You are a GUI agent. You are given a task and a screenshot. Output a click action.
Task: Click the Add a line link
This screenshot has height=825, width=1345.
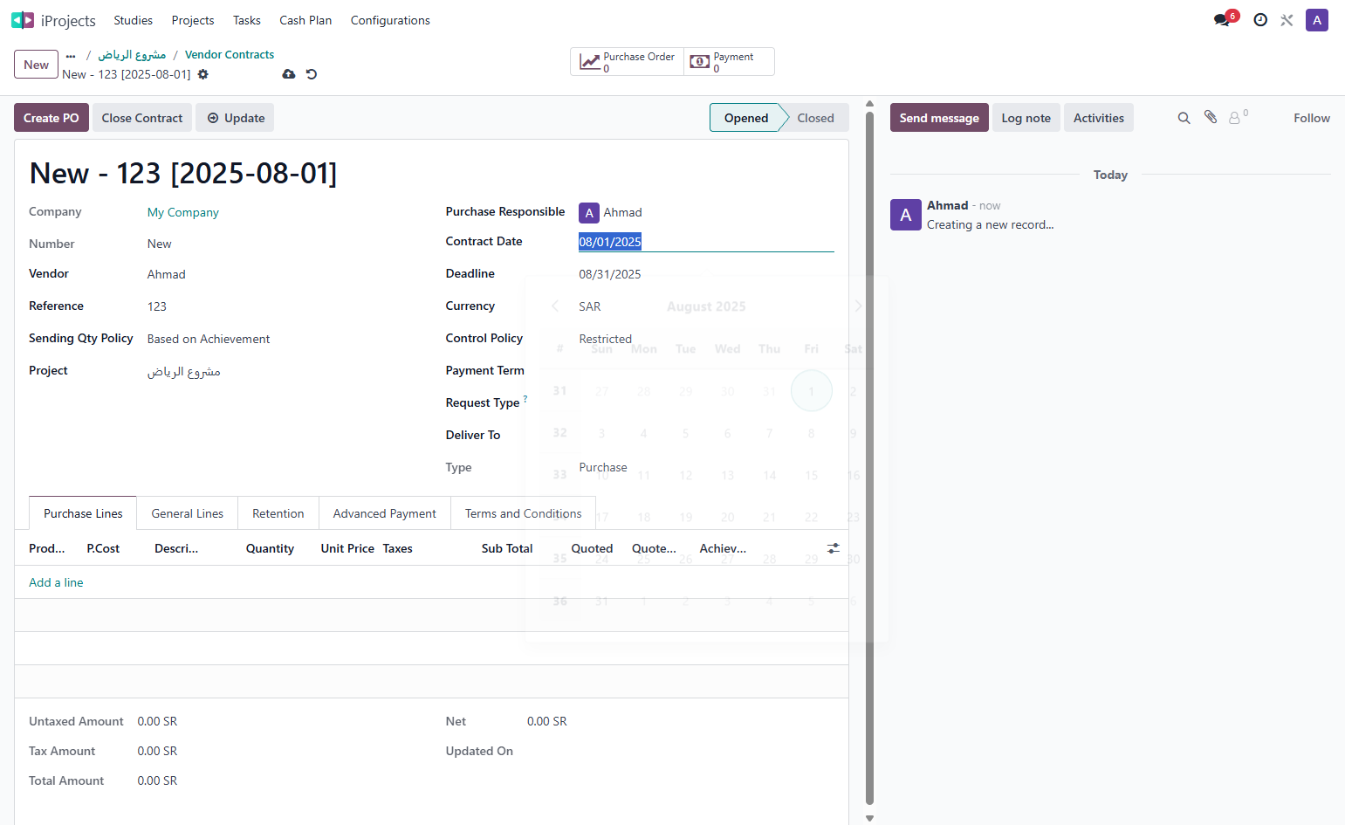coord(56,582)
